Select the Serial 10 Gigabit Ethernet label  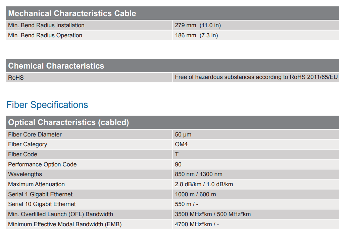click(x=42, y=204)
